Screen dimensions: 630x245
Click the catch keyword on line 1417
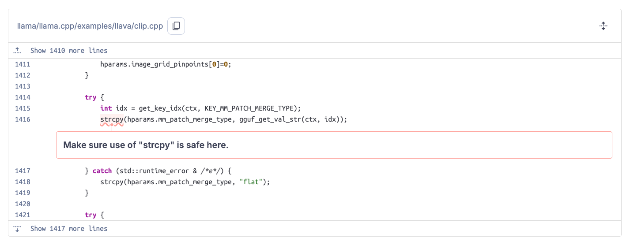click(102, 171)
